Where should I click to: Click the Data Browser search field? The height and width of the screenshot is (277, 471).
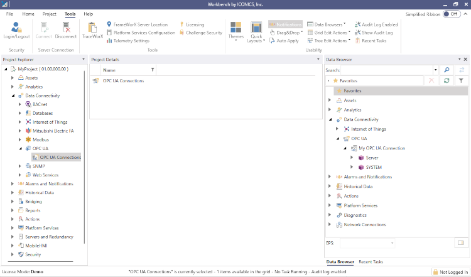coord(387,70)
